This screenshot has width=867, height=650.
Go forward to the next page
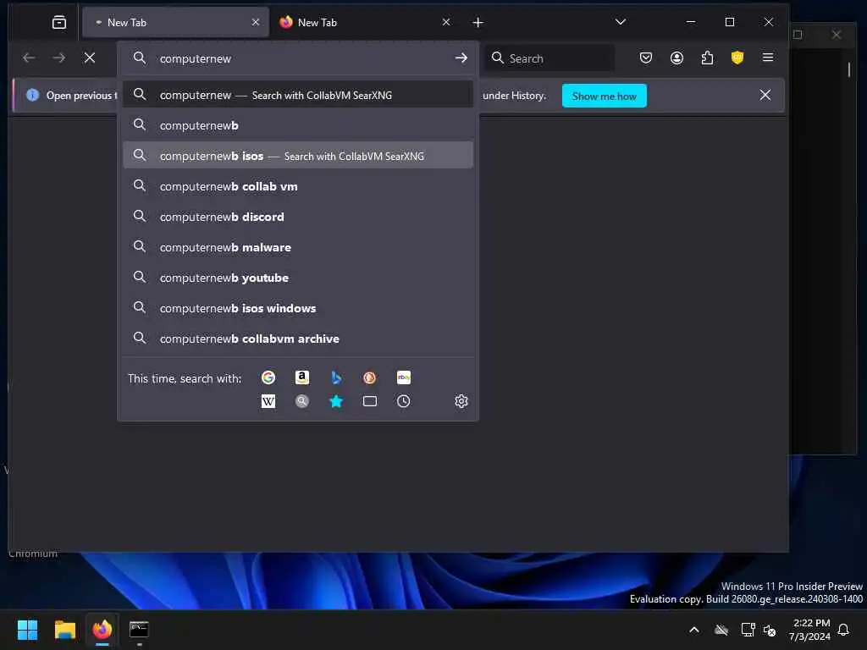(x=58, y=58)
